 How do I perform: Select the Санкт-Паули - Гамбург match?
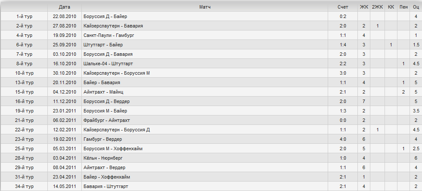(109, 35)
